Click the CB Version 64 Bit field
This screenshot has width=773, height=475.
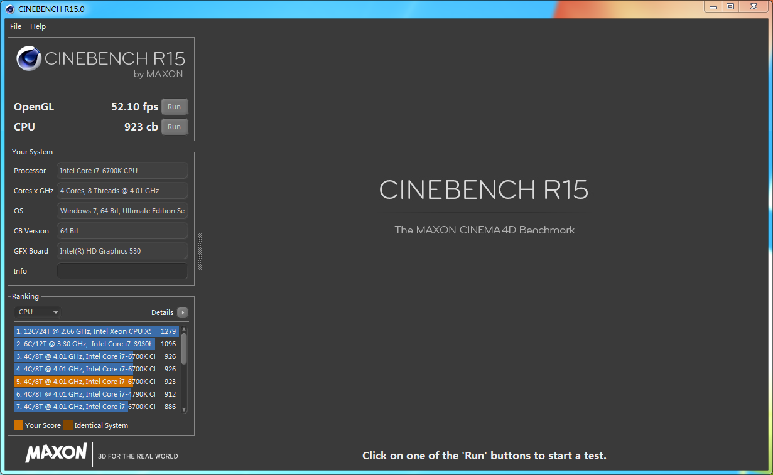(x=122, y=231)
